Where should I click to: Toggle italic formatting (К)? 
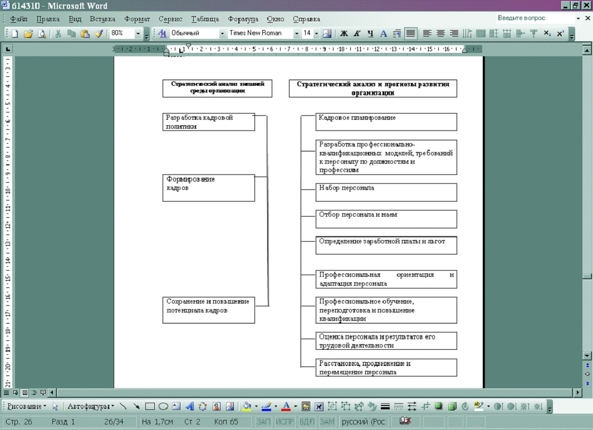click(x=357, y=33)
